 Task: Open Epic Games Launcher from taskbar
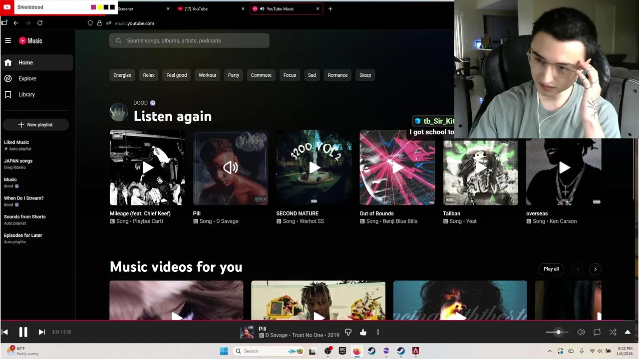pyautogui.click(x=342, y=351)
